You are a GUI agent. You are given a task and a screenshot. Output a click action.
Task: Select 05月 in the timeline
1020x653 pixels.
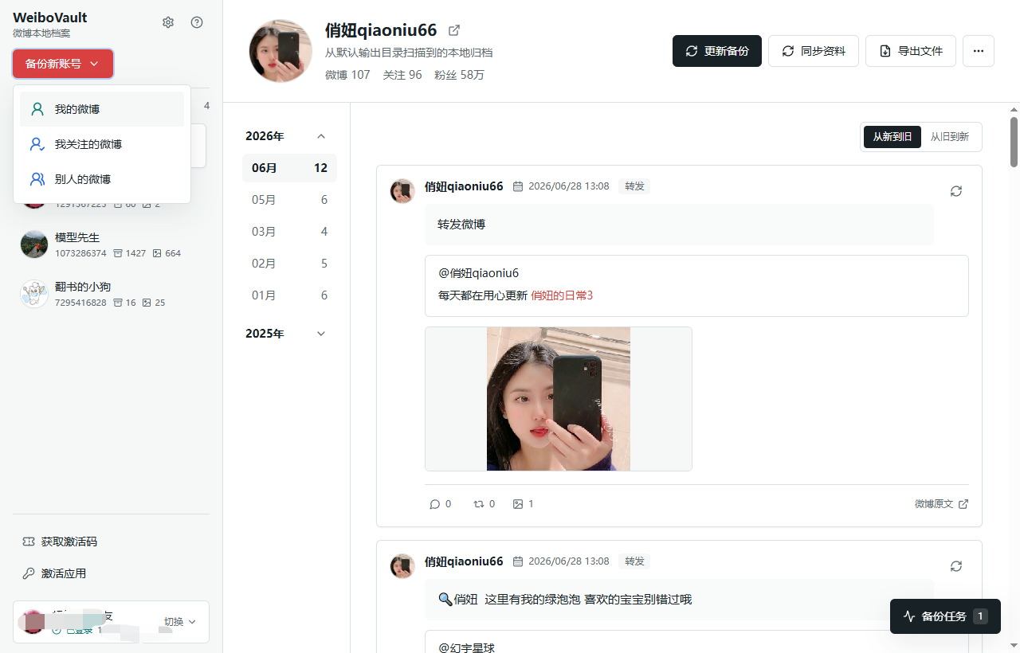289,200
